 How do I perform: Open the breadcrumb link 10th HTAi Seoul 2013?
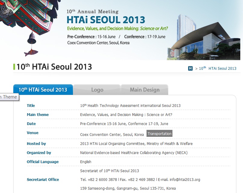pos(218,69)
